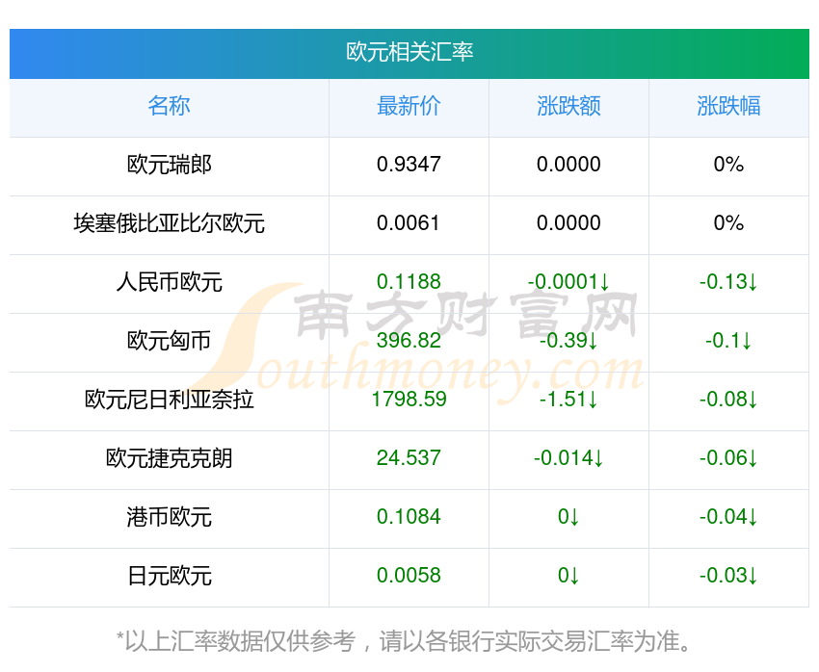
Task: Click the row name 埃塞俄比亚比尔欧元
Action: click(169, 223)
